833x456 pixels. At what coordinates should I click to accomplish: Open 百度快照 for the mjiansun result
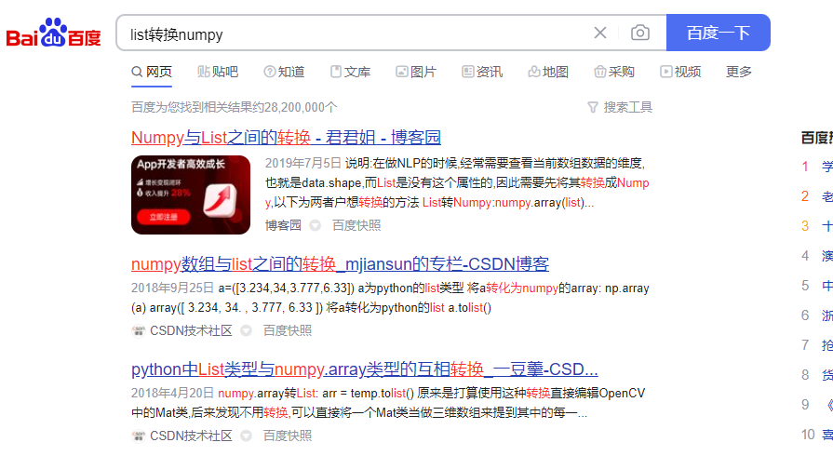pos(288,330)
